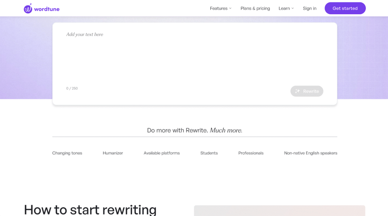Open the Learn dropdown menu
388x216 pixels.
[x=286, y=8]
